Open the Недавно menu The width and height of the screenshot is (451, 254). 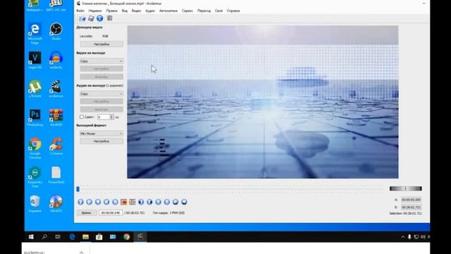point(95,11)
